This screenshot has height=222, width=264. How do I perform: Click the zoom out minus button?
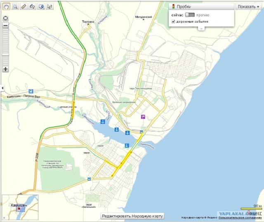[x=5, y=25]
